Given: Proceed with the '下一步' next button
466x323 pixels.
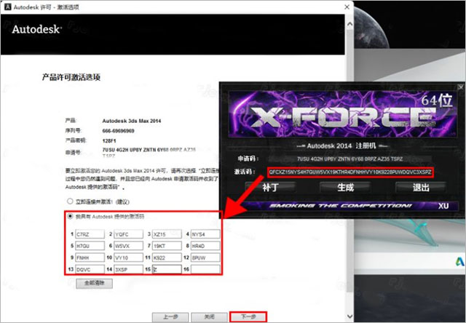Looking at the screenshot, I should [x=248, y=316].
